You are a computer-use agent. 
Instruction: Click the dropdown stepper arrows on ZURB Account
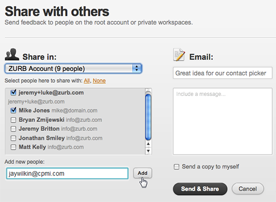[x=136, y=68]
